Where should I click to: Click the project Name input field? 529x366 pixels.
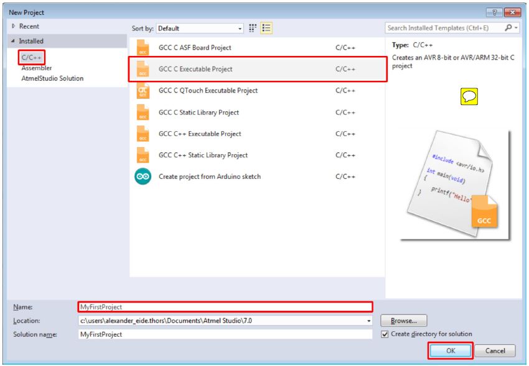pyautogui.click(x=224, y=307)
